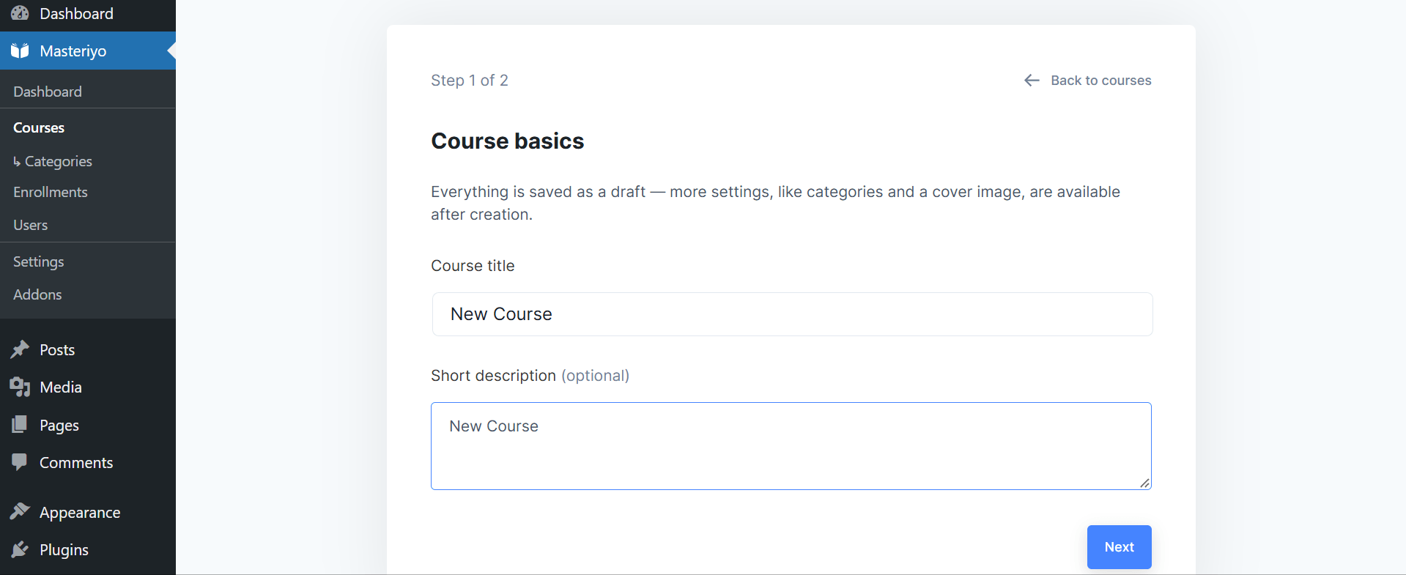
Task: Click the Short description (optional) label
Action: tap(530, 376)
